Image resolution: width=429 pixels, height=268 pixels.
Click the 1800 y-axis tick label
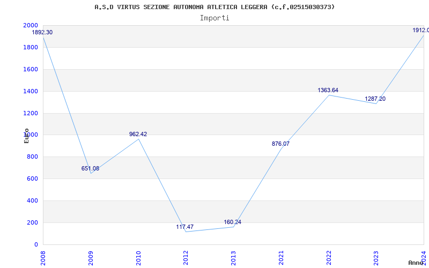(x=31, y=47)
